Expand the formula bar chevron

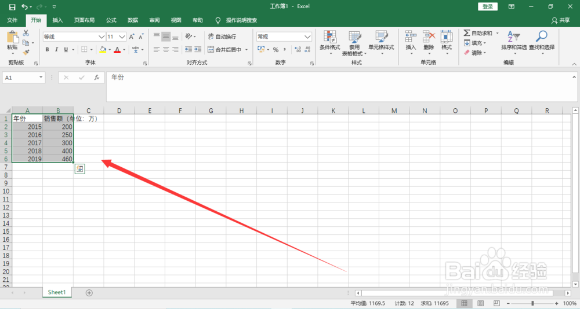[574, 77]
